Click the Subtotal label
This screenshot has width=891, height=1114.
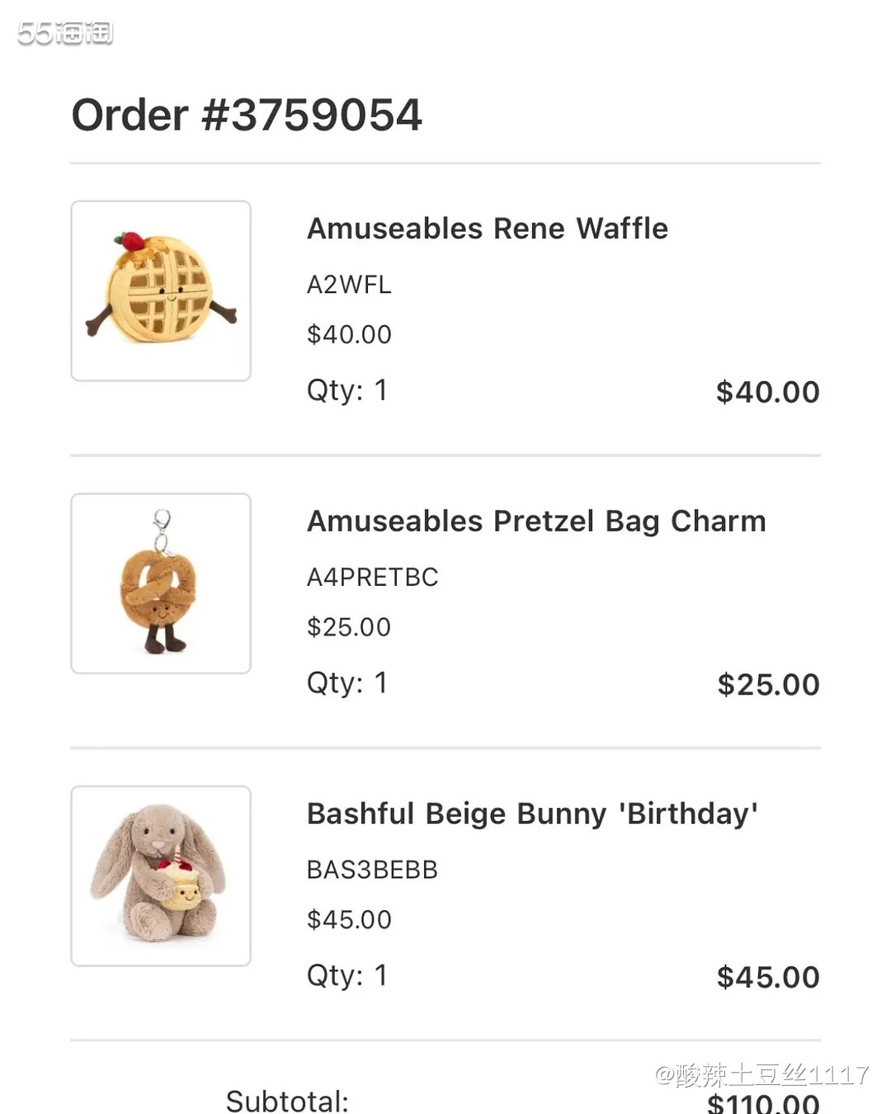click(287, 1101)
